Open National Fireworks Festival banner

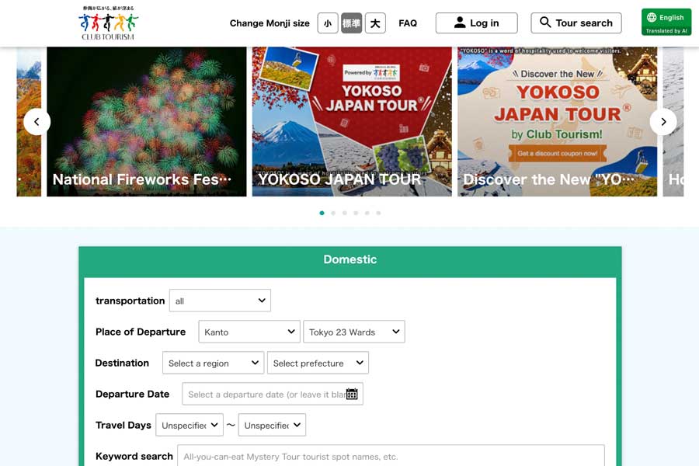pos(147,121)
